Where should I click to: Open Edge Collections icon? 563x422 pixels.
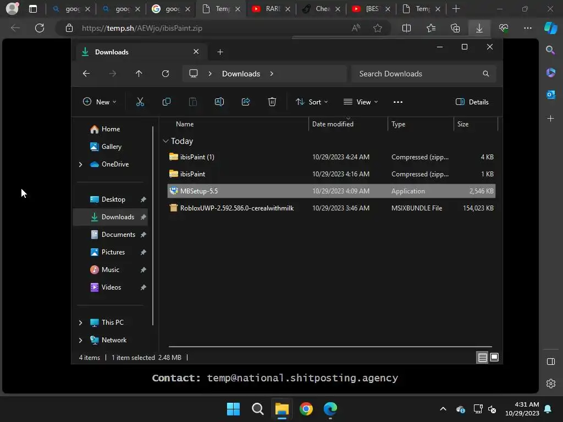point(455,28)
